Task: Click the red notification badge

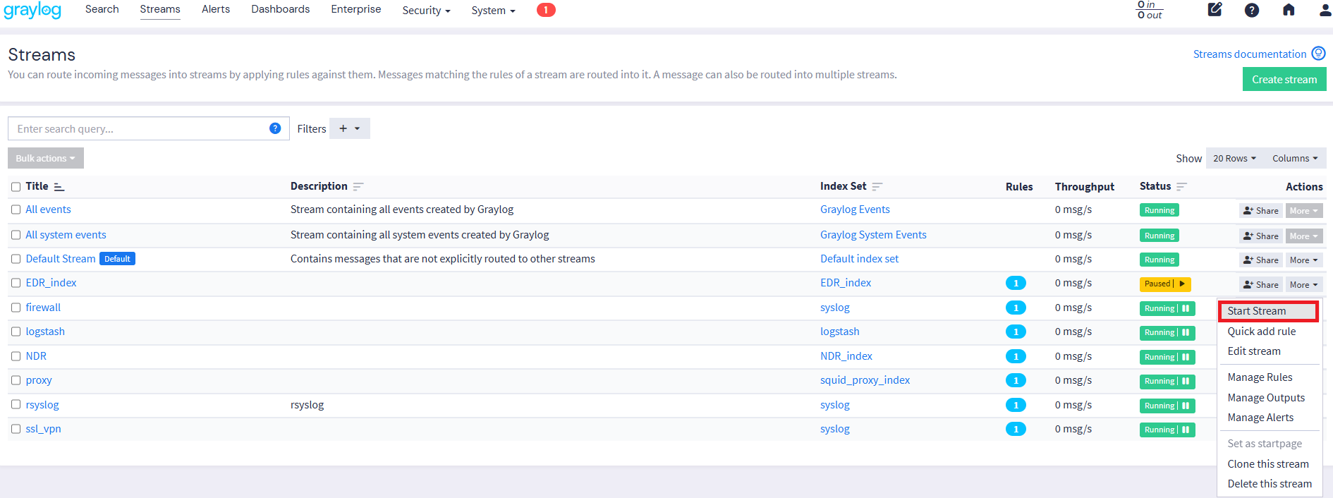Action: pos(546,10)
